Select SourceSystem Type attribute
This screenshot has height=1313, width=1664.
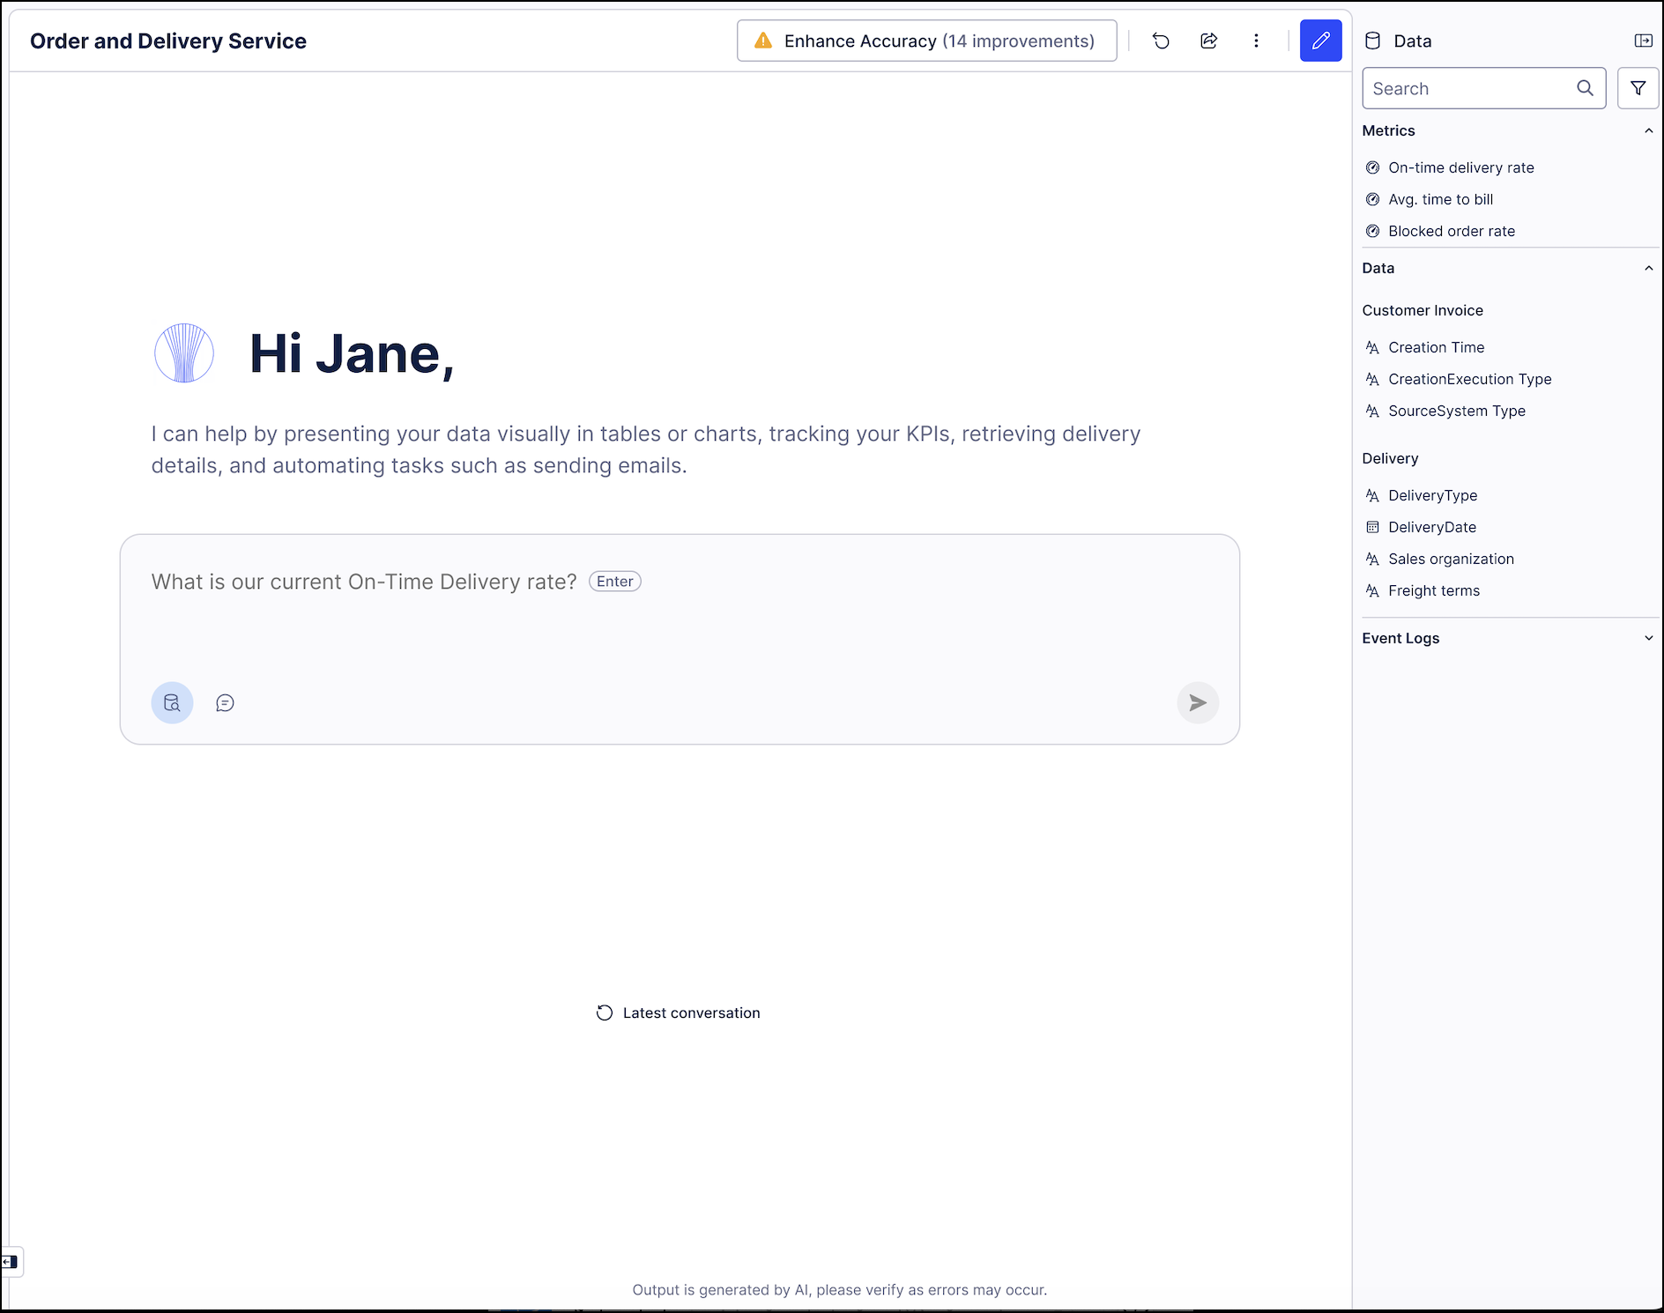point(1457,411)
